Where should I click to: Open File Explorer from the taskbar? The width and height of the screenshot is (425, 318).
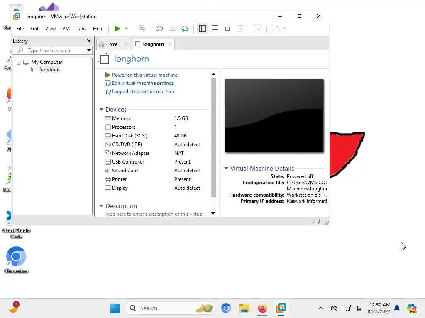(244, 308)
